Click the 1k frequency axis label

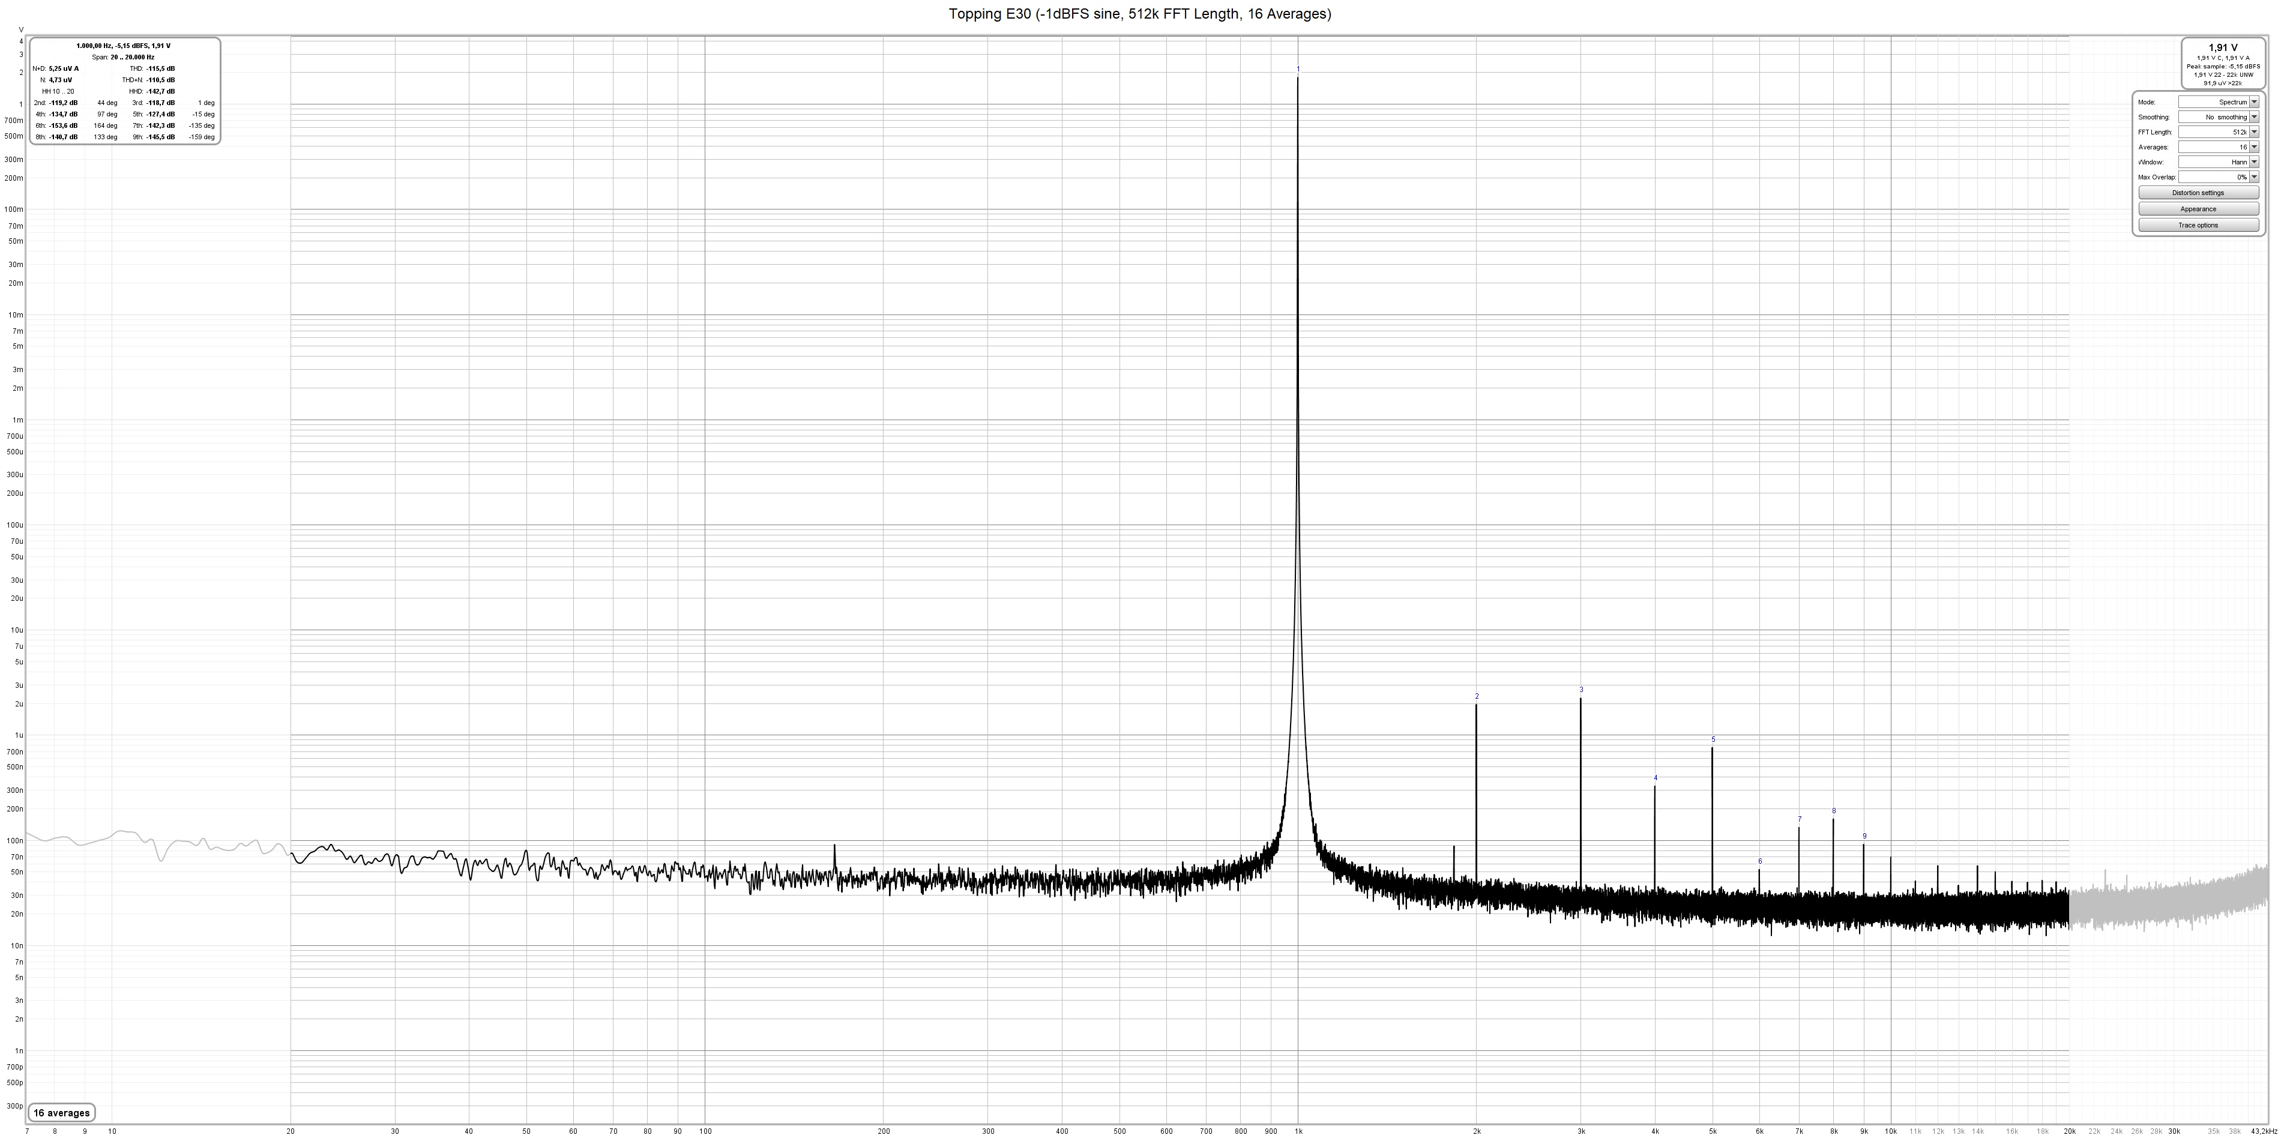coord(1298,1131)
